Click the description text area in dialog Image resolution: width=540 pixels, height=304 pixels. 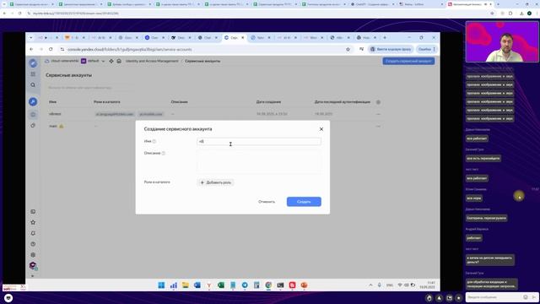(259, 161)
